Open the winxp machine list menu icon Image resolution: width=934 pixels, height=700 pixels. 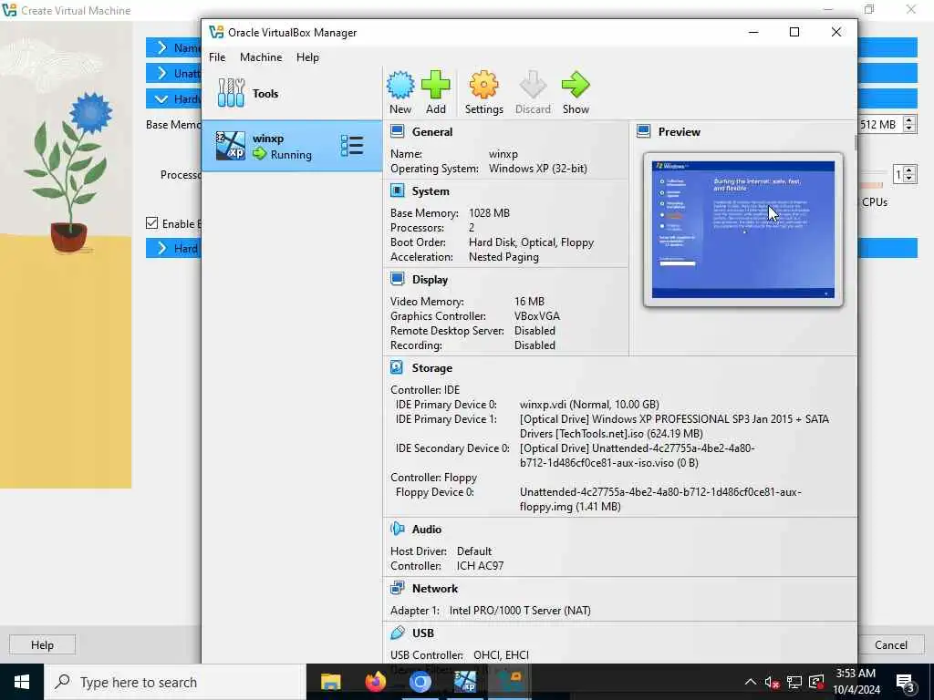[352, 146]
